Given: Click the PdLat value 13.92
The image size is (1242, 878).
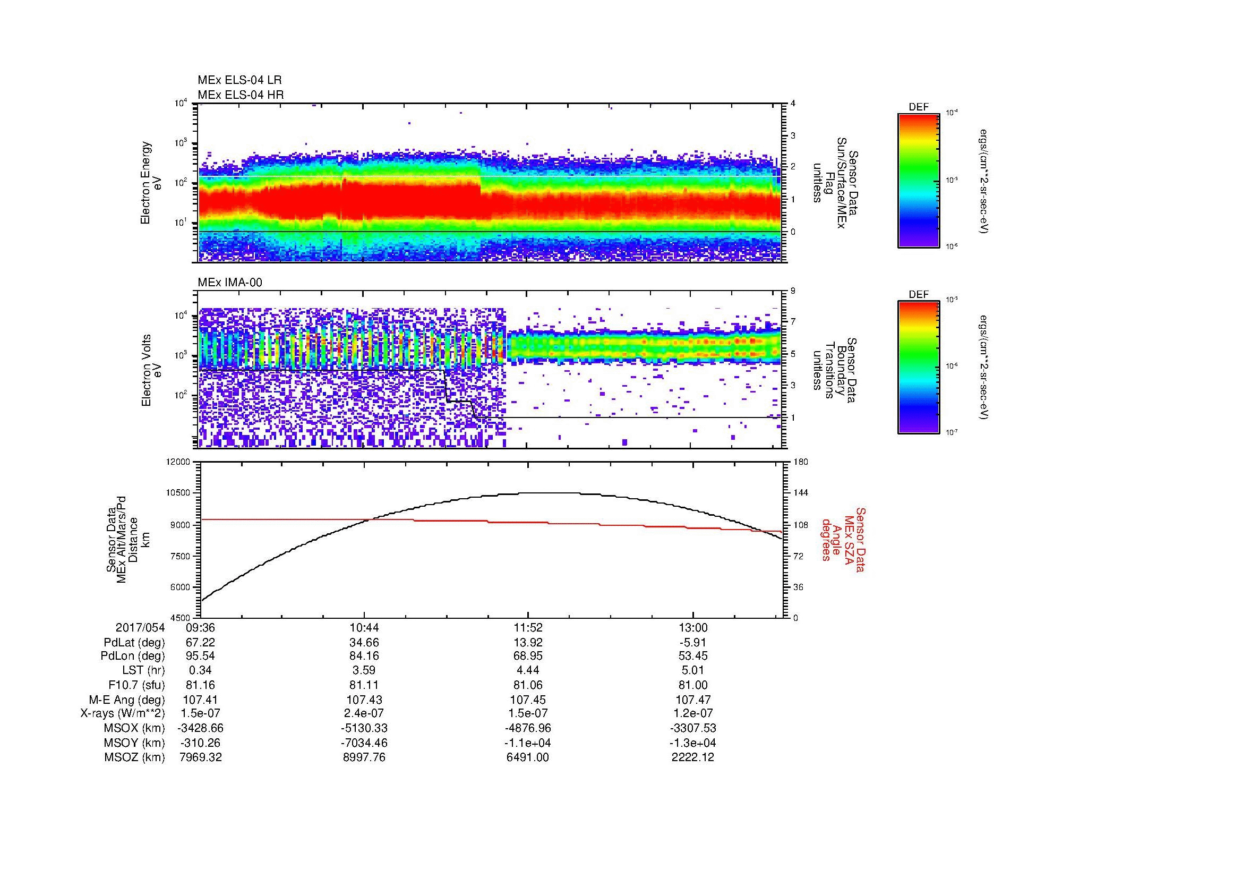Looking at the screenshot, I should [528, 643].
